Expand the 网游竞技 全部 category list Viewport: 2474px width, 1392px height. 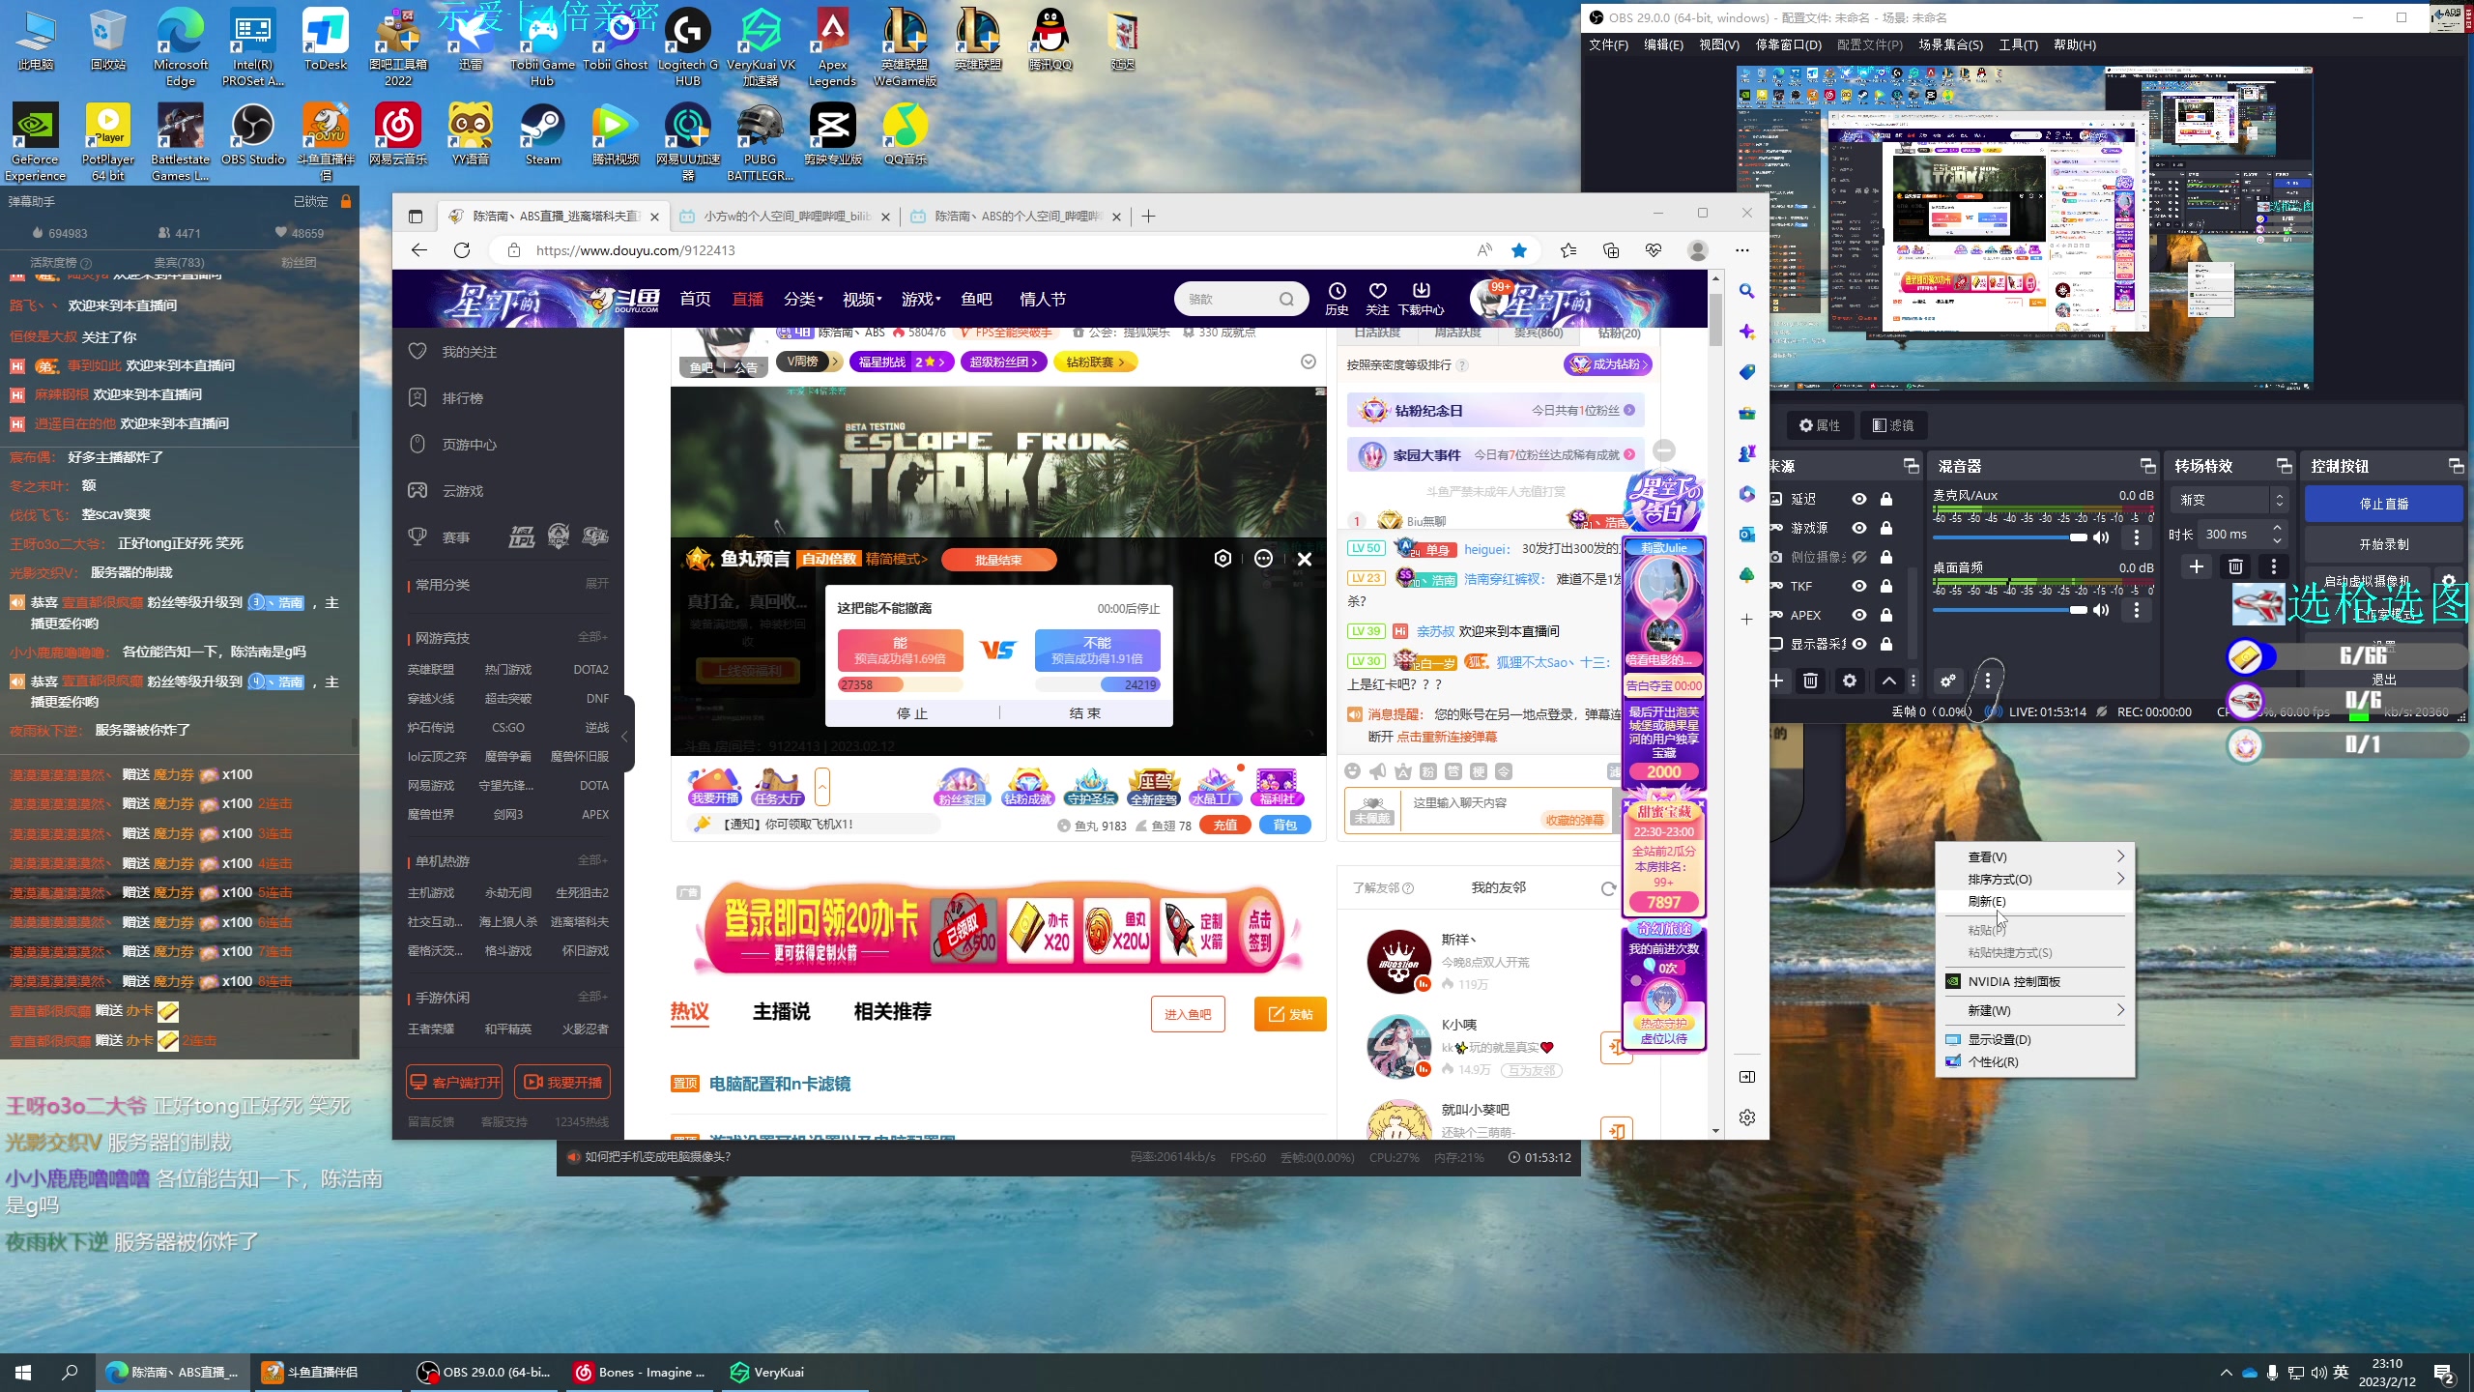592,638
